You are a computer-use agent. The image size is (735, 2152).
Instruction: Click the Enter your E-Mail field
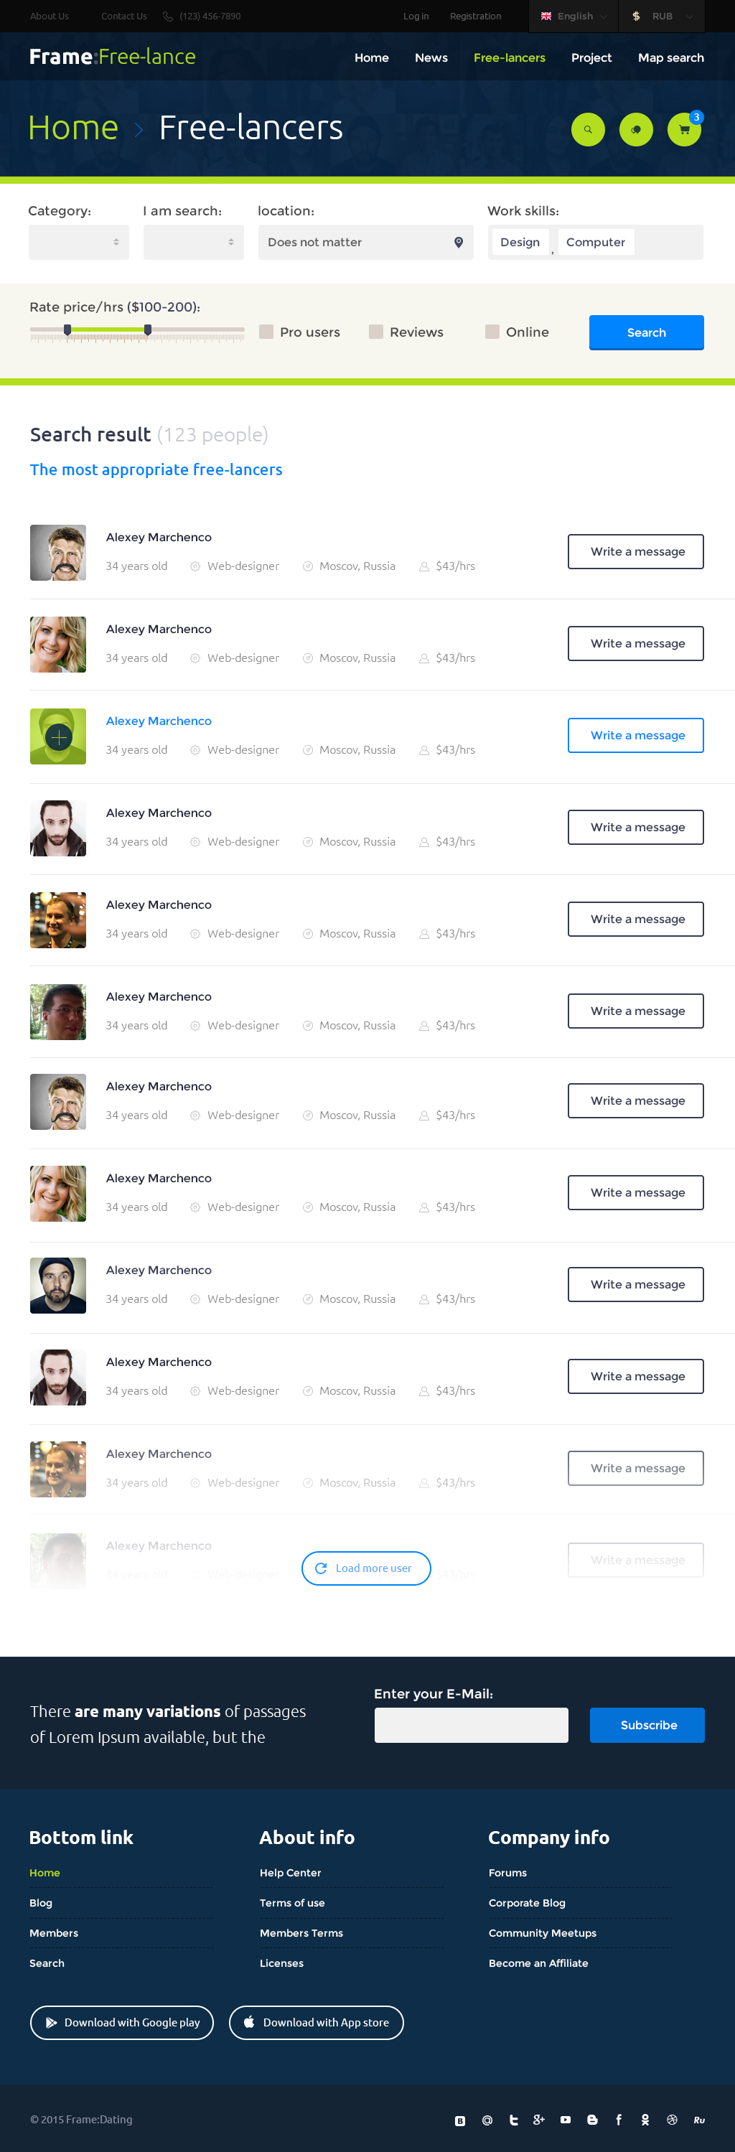tap(471, 1725)
